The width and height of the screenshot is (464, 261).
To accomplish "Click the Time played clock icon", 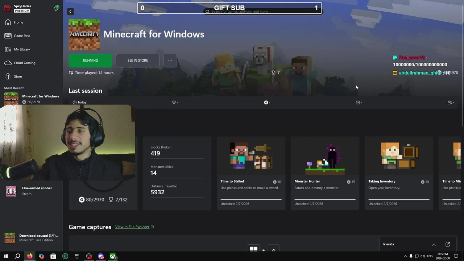I will coord(71,73).
